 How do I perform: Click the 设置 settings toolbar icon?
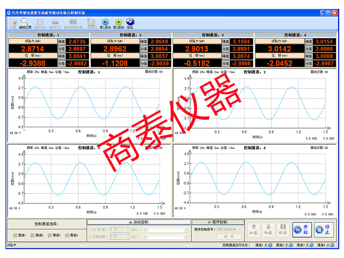pos(13,22)
